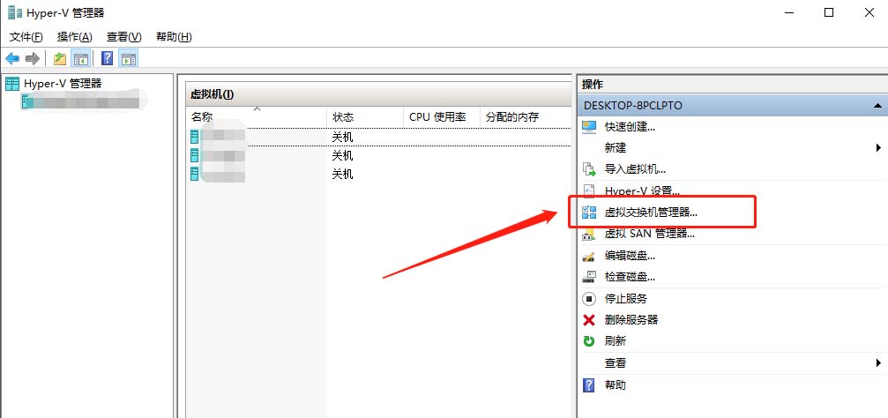Open the 文件(F) menu

pyautogui.click(x=26, y=37)
